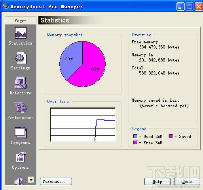
Task: Minimize the MemoryBoost Pro Manager window
Action: pyautogui.click(x=180, y=7)
